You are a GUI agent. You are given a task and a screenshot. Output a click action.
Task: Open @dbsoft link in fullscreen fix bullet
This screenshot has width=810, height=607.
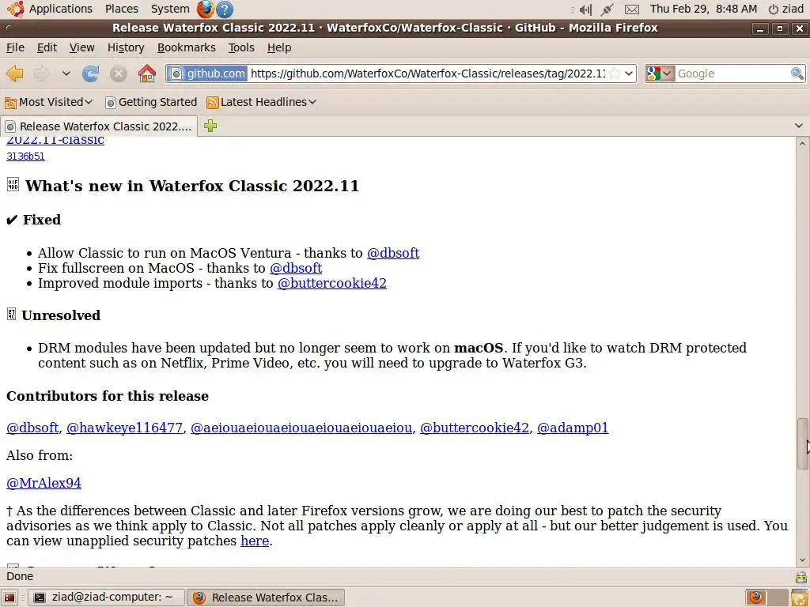click(296, 268)
